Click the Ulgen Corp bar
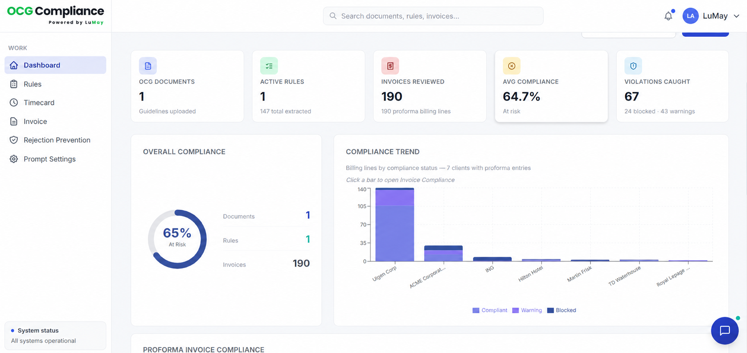 coord(395,225)
